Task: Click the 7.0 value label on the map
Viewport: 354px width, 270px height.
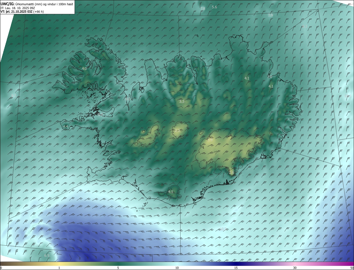Action: [x=270, y=77]
